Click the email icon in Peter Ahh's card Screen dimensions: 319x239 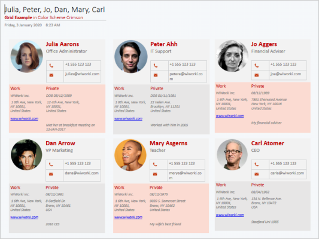(156, 75)
